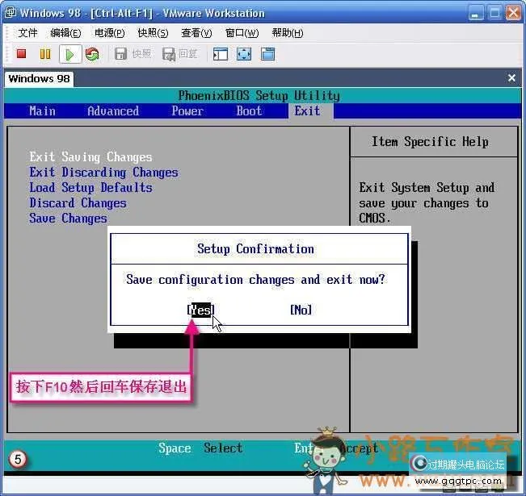Switch to the BIOS Main tab

pos(42,110)
